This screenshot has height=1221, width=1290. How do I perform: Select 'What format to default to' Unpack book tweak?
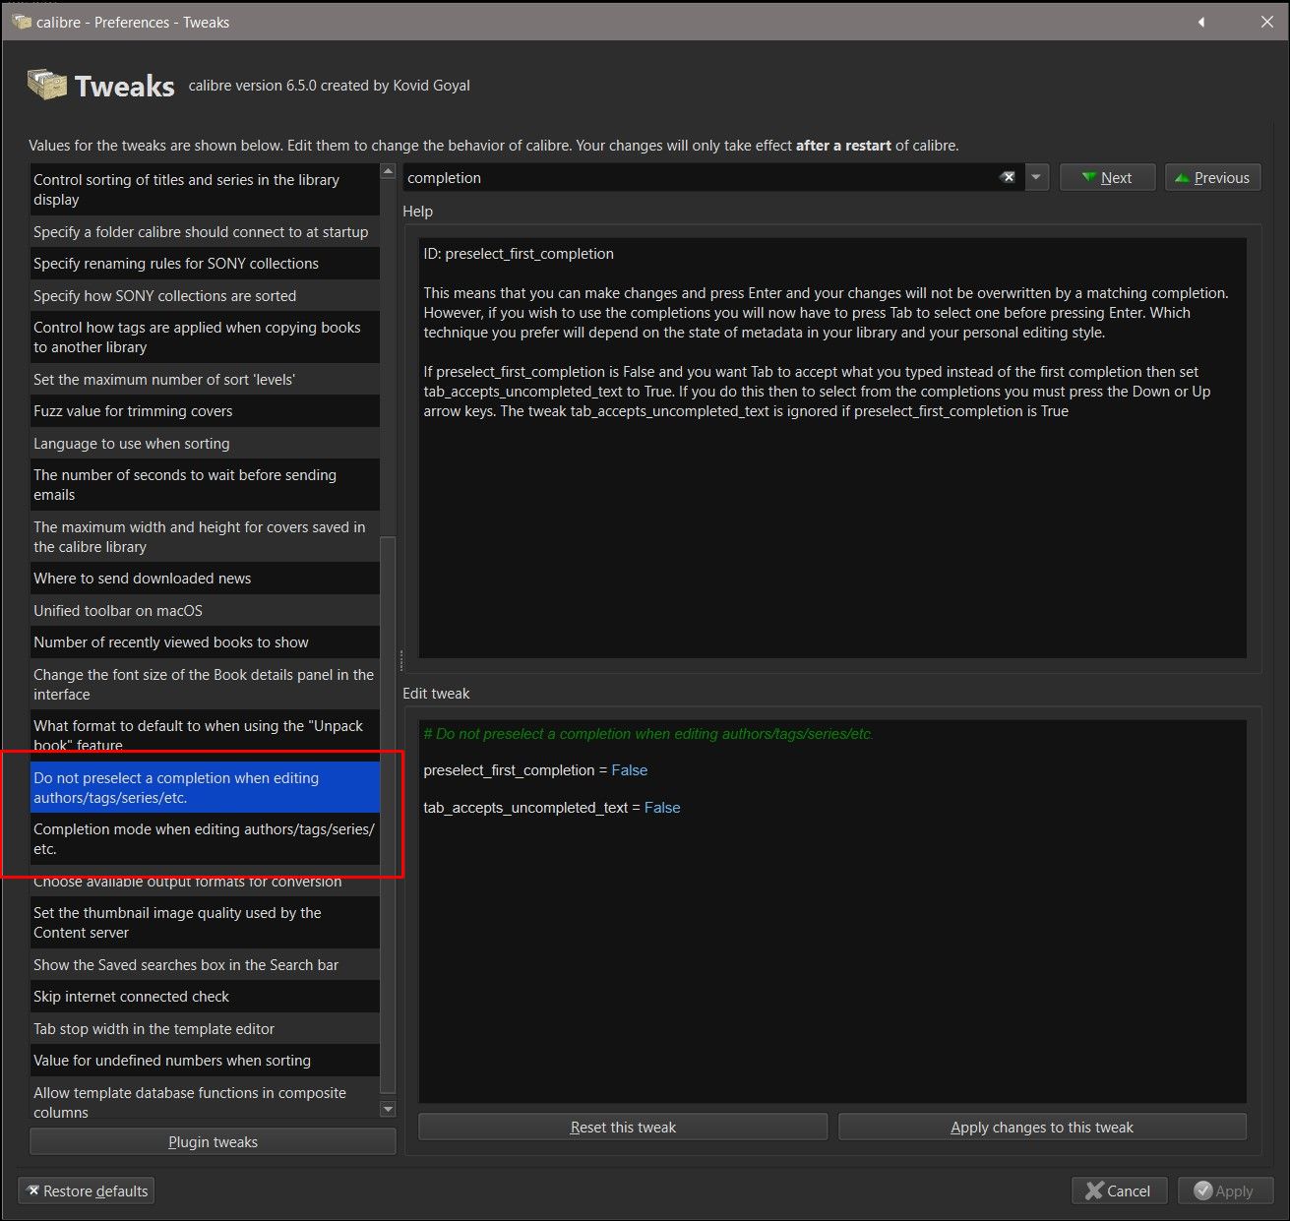205,736
